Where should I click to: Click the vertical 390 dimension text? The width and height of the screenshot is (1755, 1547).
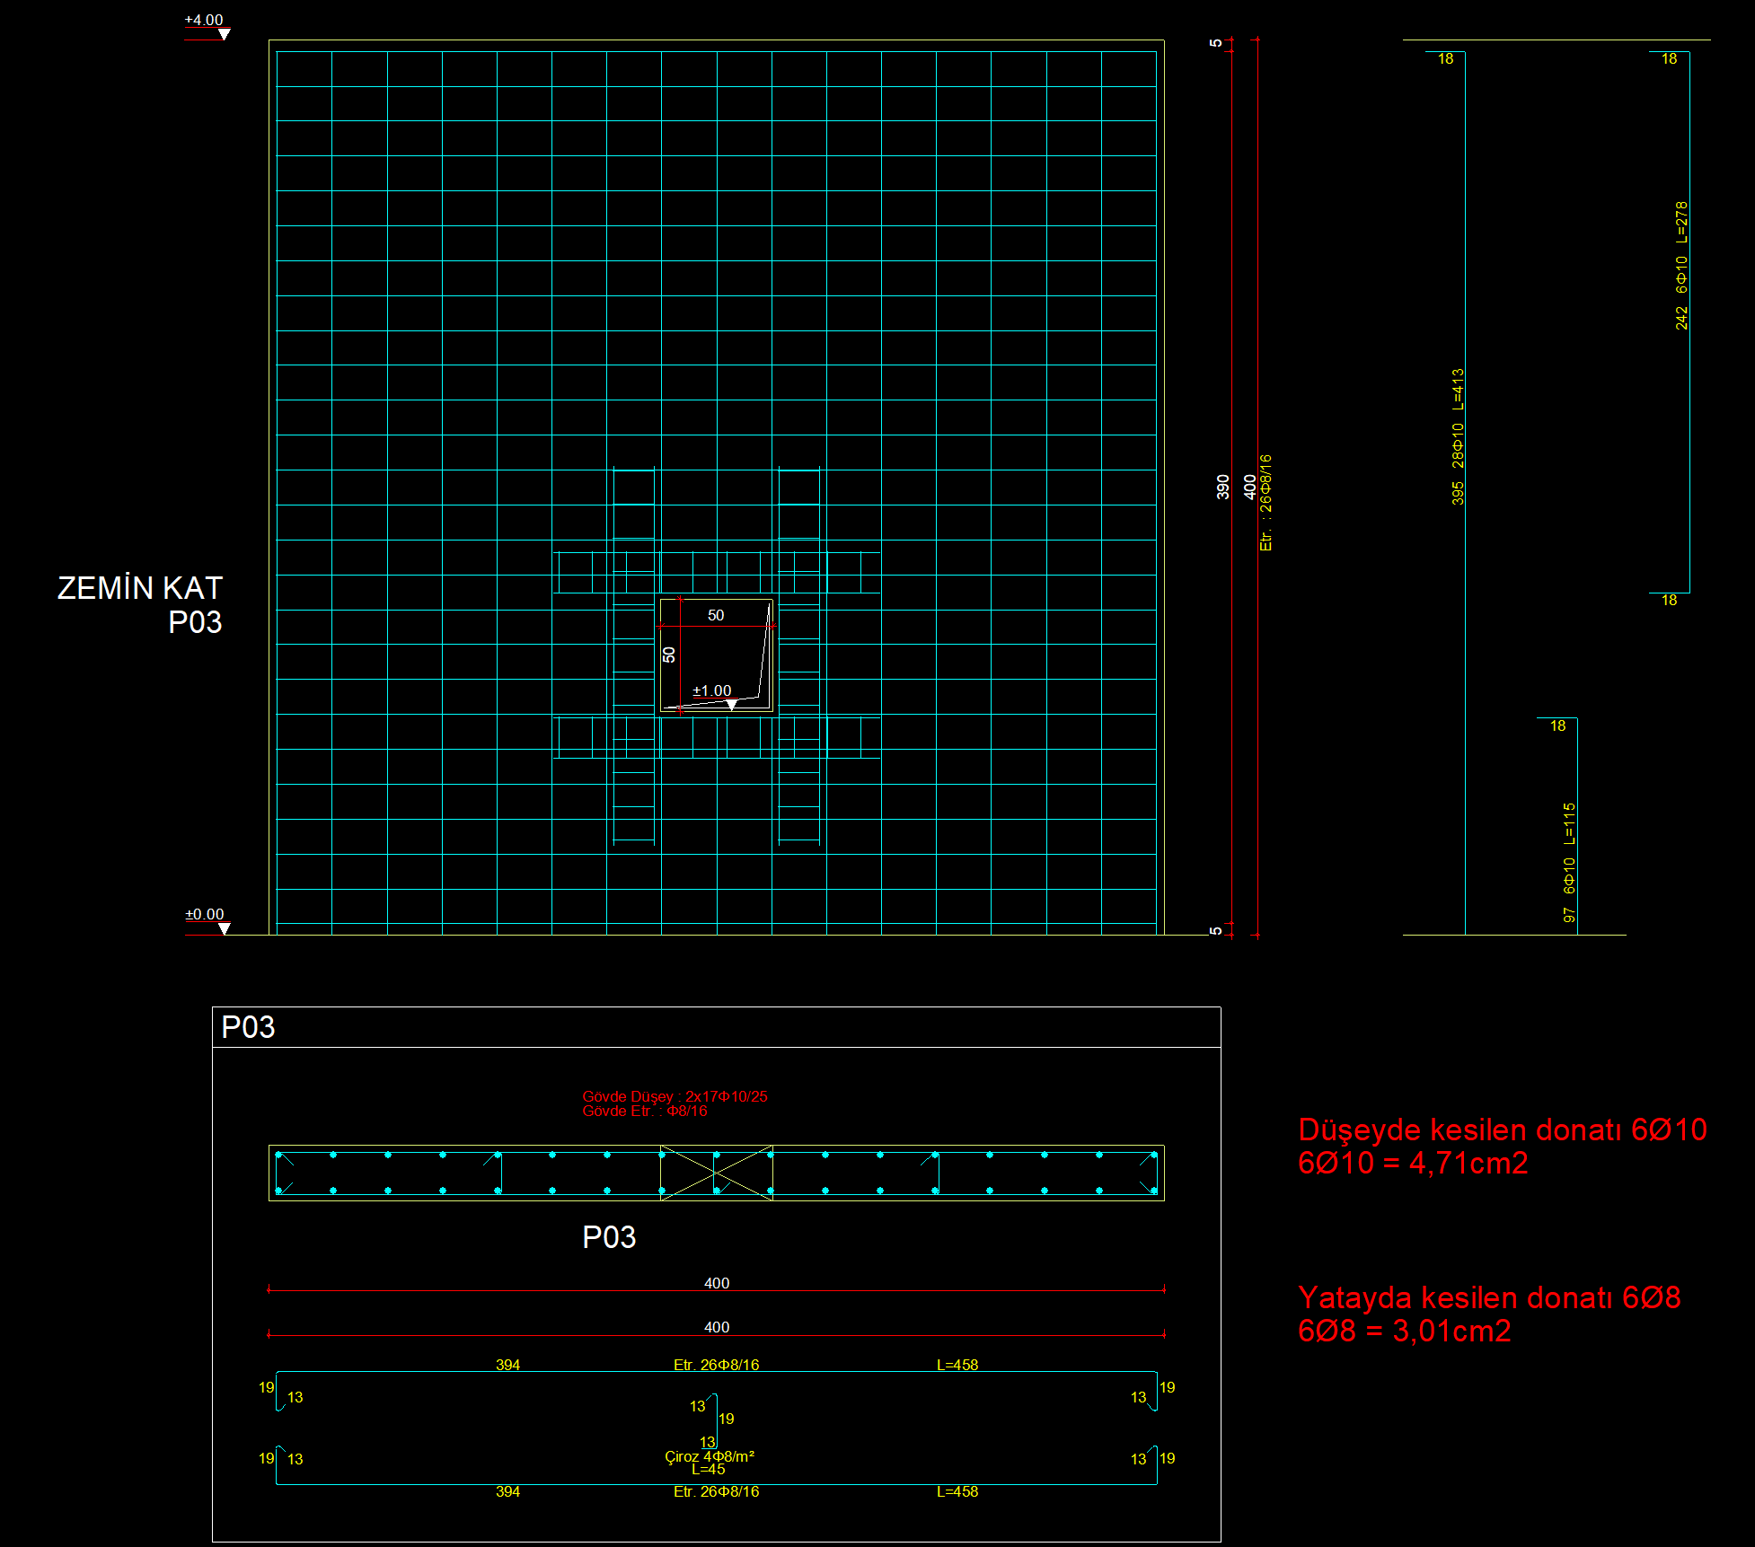[x=1222, y=487]
